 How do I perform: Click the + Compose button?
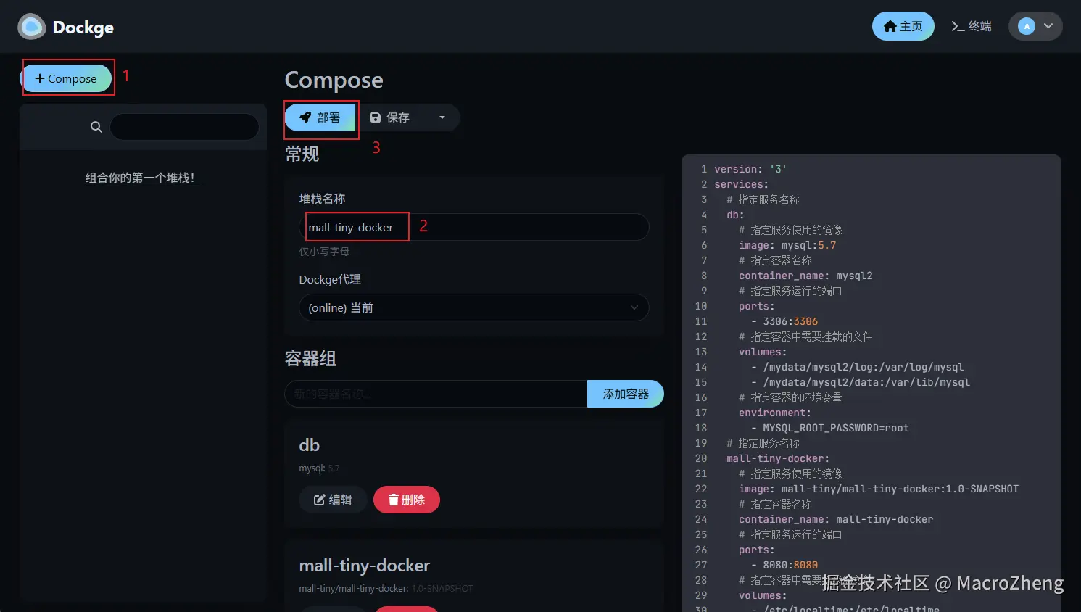coord(66,78)
